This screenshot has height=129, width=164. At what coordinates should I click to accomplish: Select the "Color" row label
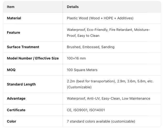(x=12, y=121)
